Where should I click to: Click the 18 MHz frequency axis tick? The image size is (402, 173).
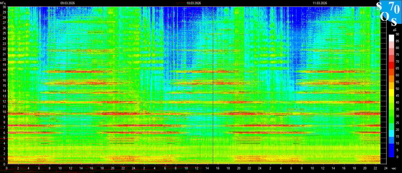[x=4, y=70]
